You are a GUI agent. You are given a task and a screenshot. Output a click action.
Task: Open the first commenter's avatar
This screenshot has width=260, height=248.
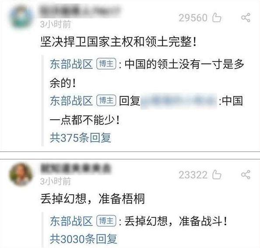click(x=21, y=17)
